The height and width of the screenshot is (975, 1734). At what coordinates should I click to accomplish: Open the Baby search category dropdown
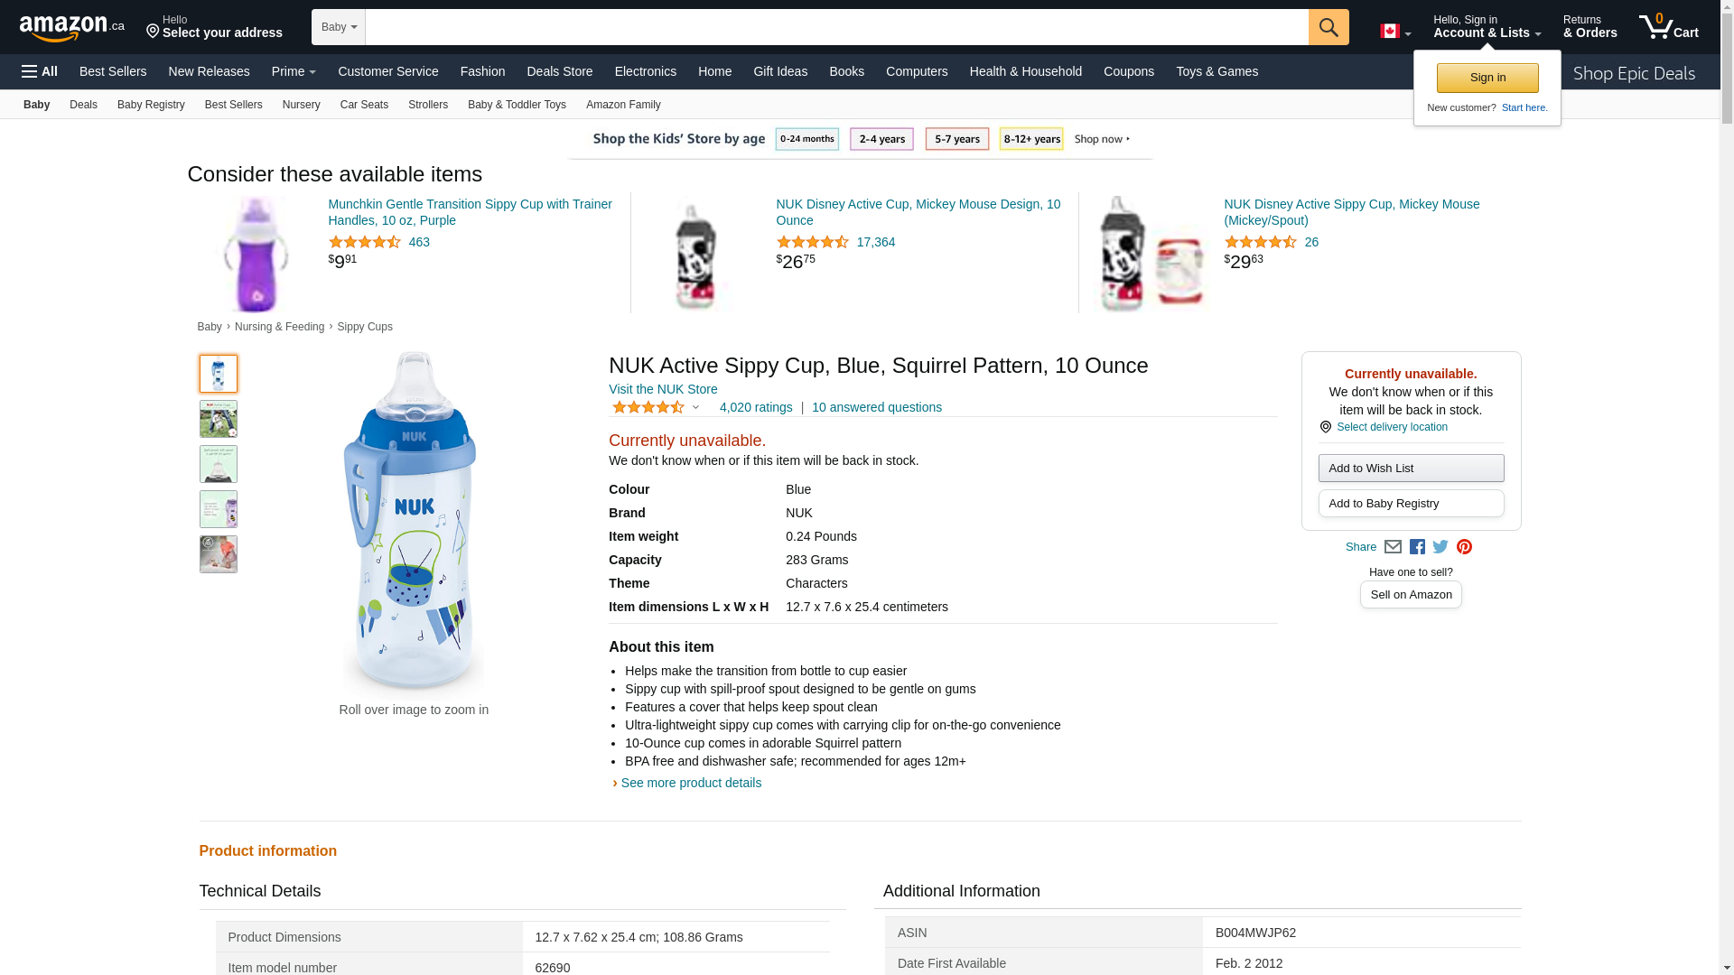click(339, 27)
